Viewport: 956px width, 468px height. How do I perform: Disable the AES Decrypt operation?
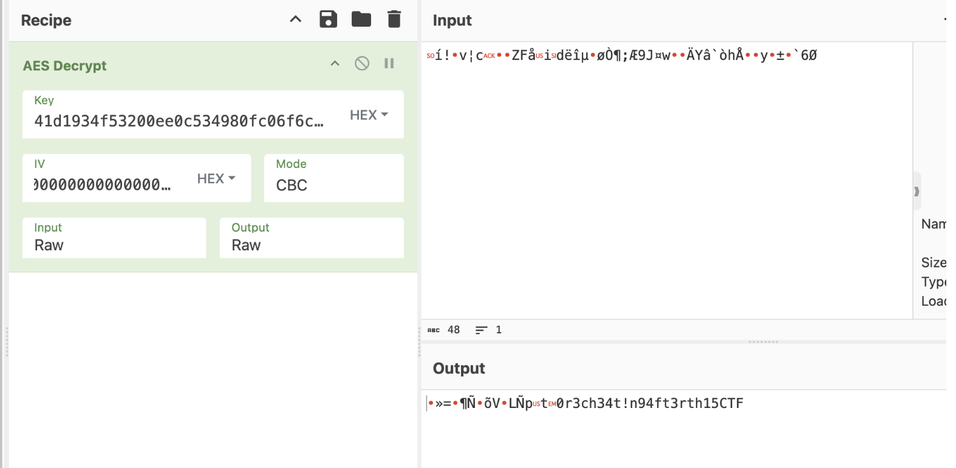pos(362,64)
